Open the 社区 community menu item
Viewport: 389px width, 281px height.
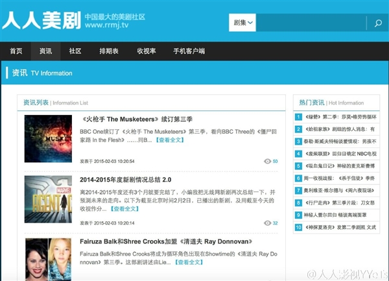pyautogui.click(x=75, y=51)
